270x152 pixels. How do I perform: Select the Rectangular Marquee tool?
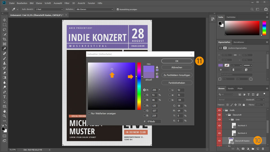click(x=4, y=25)
